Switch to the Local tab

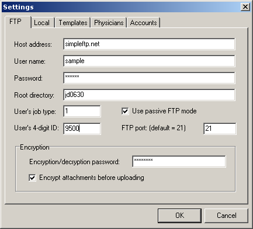[43, 23]
